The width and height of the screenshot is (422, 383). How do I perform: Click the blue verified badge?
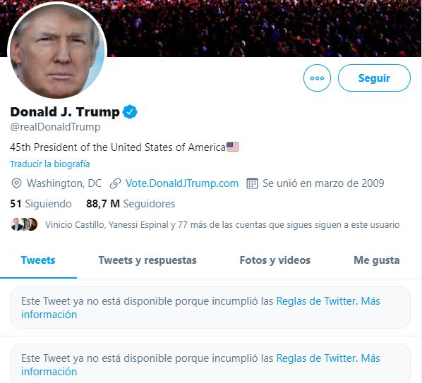pyautogui.click(x=130, y=112)
